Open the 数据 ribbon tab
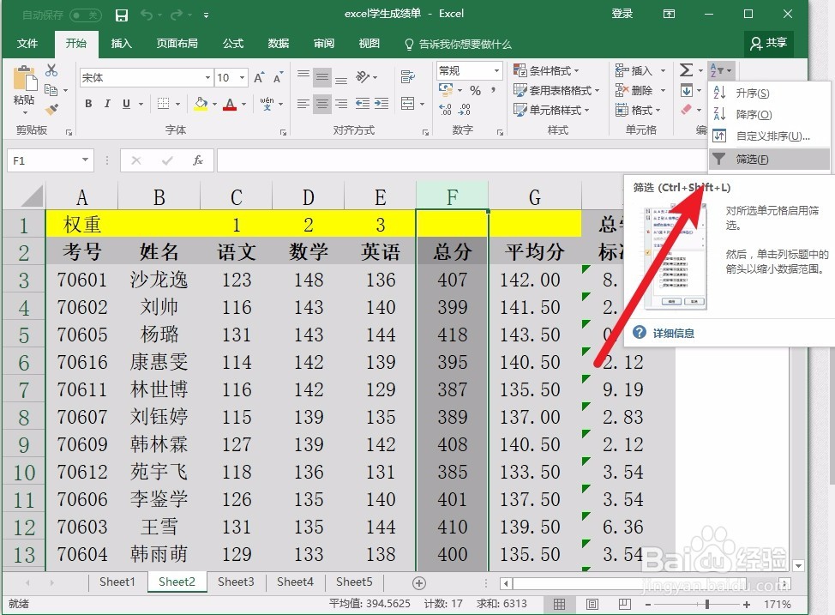This screenshot has width=835, height=615. [x=279, y=44]
